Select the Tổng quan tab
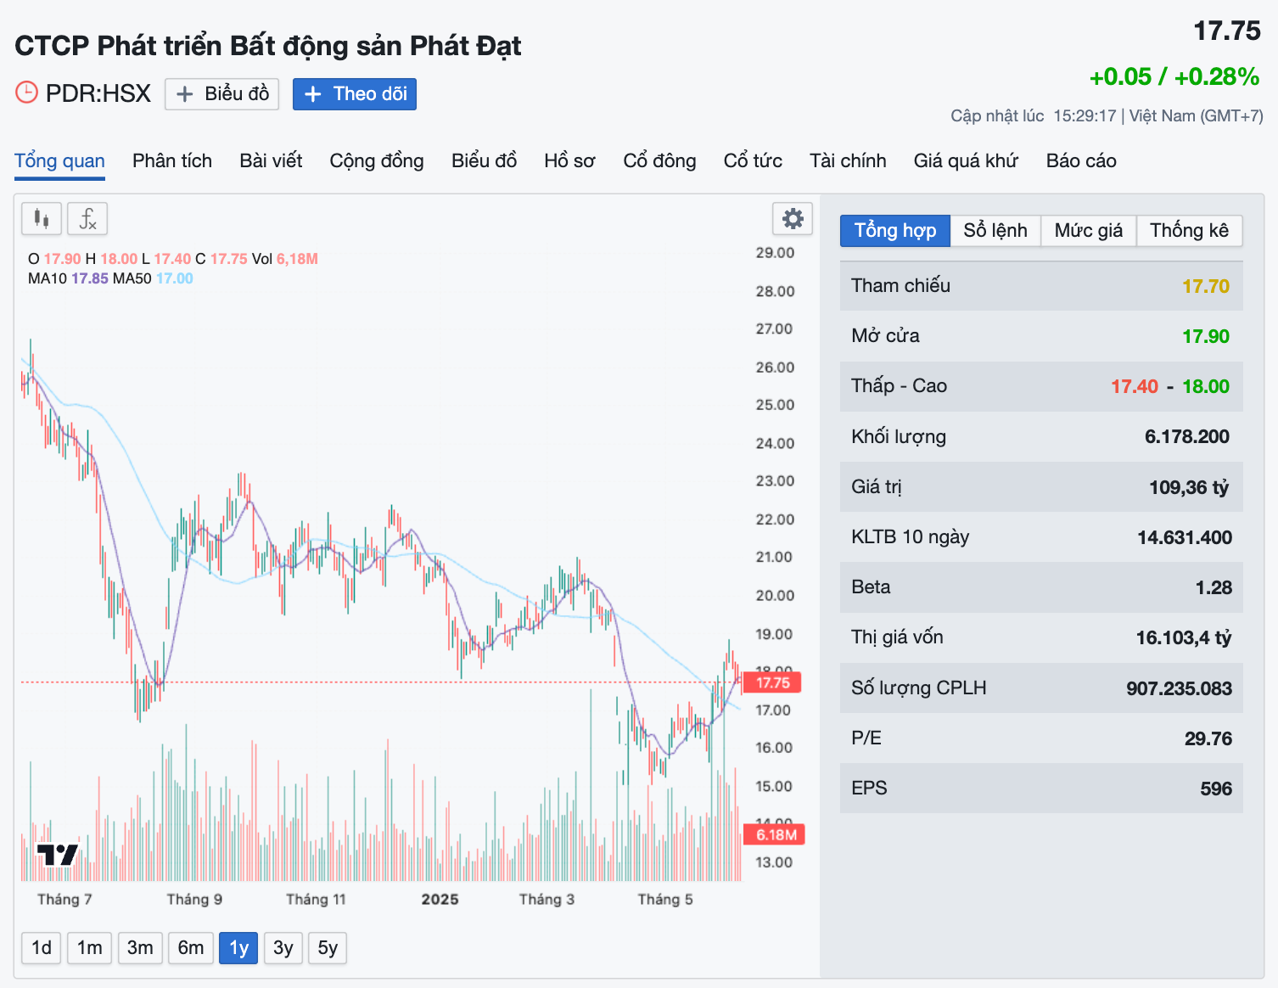The width and height of the screenshot is (1278, 988). click(x=59, y=161)
